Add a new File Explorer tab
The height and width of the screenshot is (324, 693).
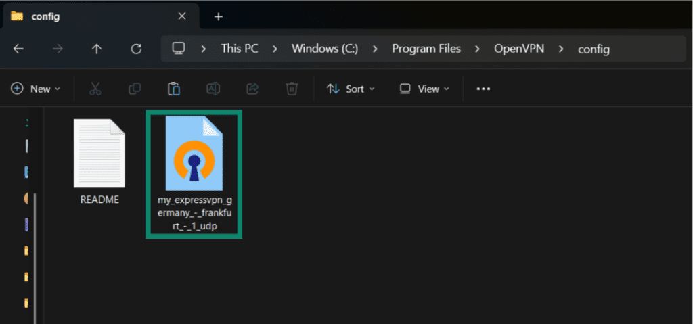[x=218, y=16]
